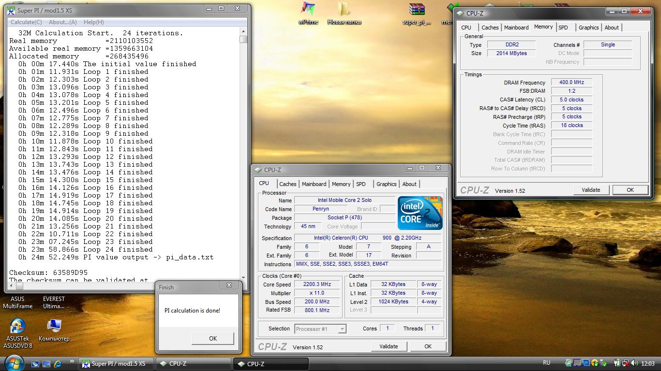Click the memory Type field DDR2
The image size is (661, 371).
pyautogui.click(x=511, y=44)
